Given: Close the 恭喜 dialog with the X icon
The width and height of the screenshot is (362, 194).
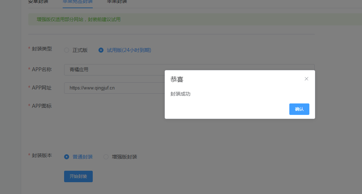Looking at the screenshot, I should click(307, 79).
